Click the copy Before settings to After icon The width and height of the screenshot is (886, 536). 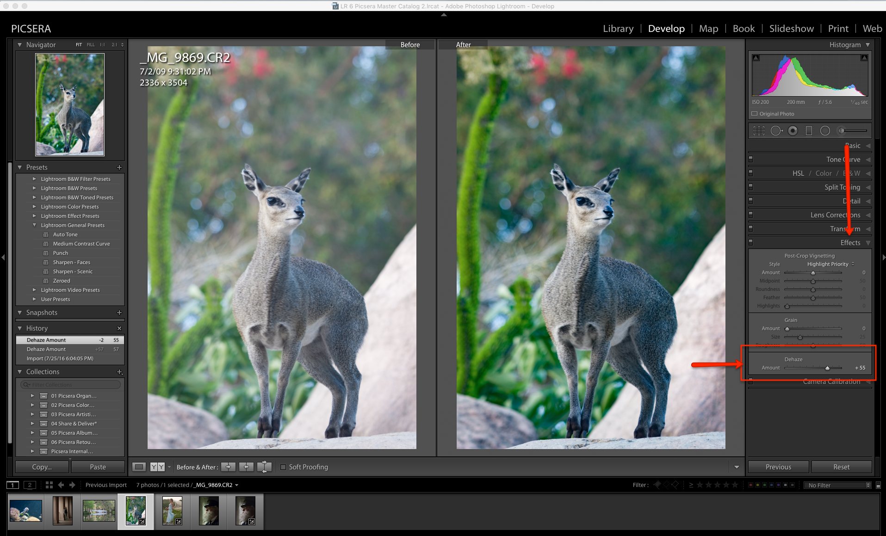(x=228, y=467)
